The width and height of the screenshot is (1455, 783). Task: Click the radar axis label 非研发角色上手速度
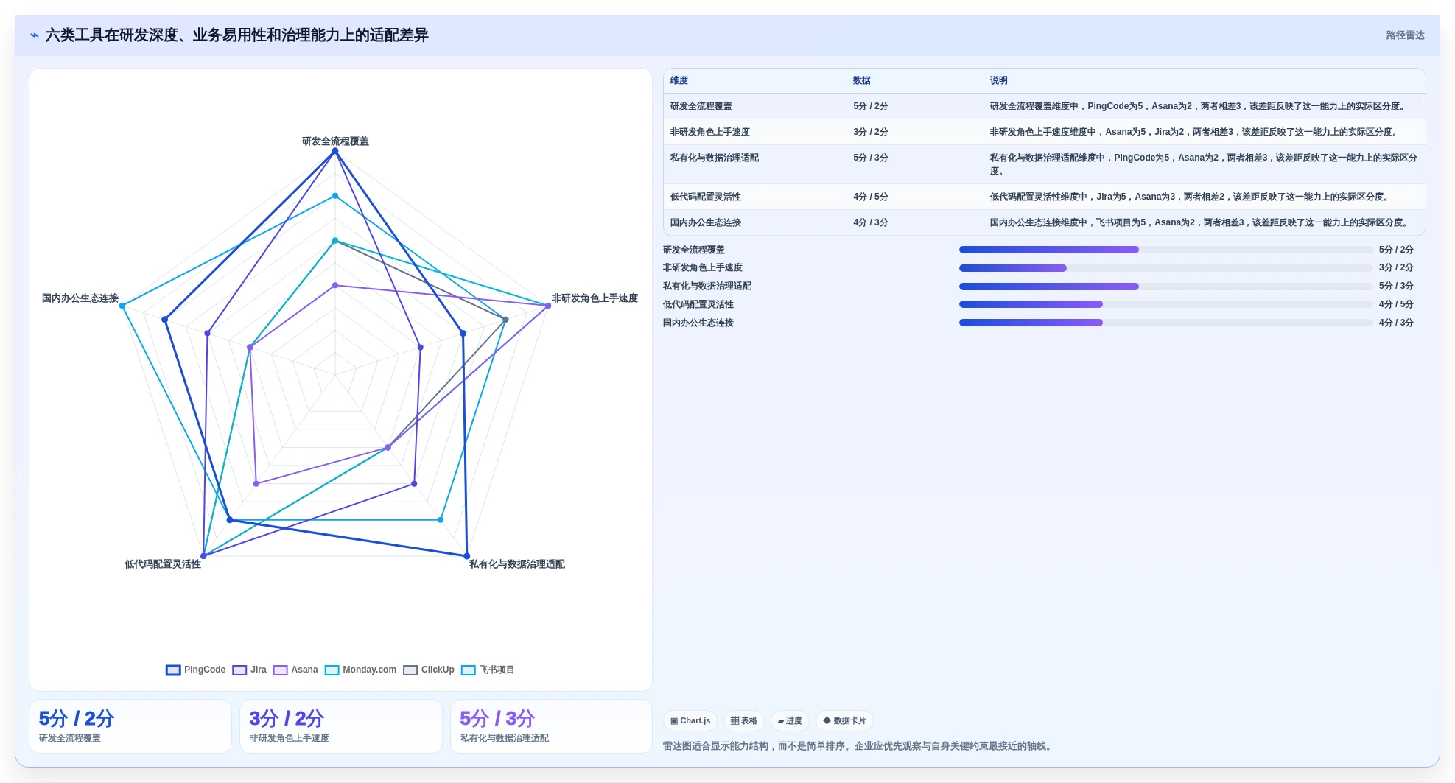pyautogui.click(x=595, y=298)
